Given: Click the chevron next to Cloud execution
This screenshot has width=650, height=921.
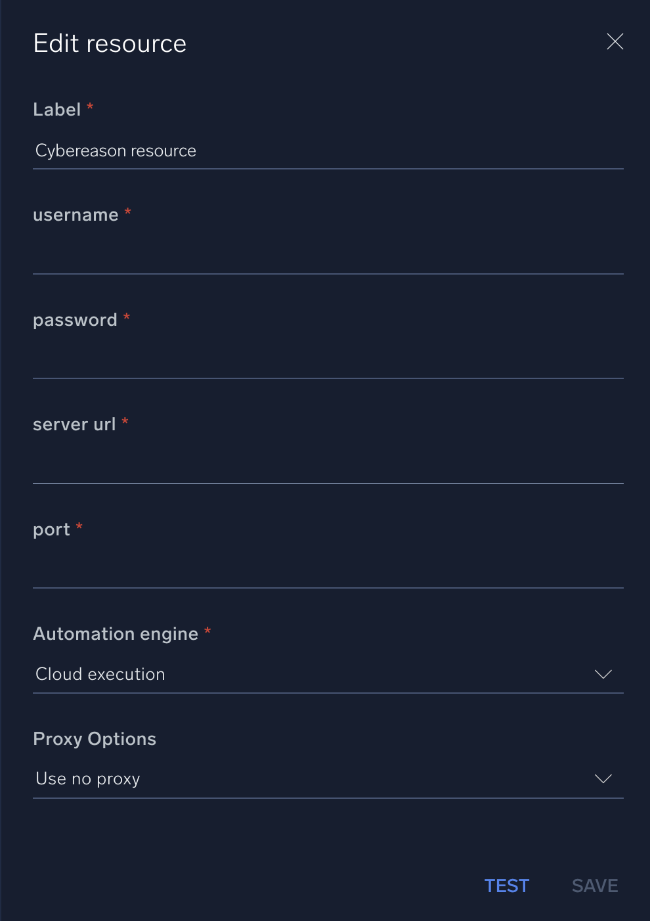Looking at the screenshot, I should click(x=603, y=674).
